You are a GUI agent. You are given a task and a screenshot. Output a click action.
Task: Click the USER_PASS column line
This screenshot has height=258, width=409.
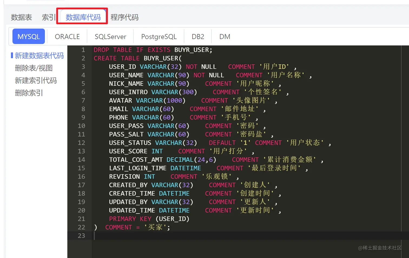point(187,126)
